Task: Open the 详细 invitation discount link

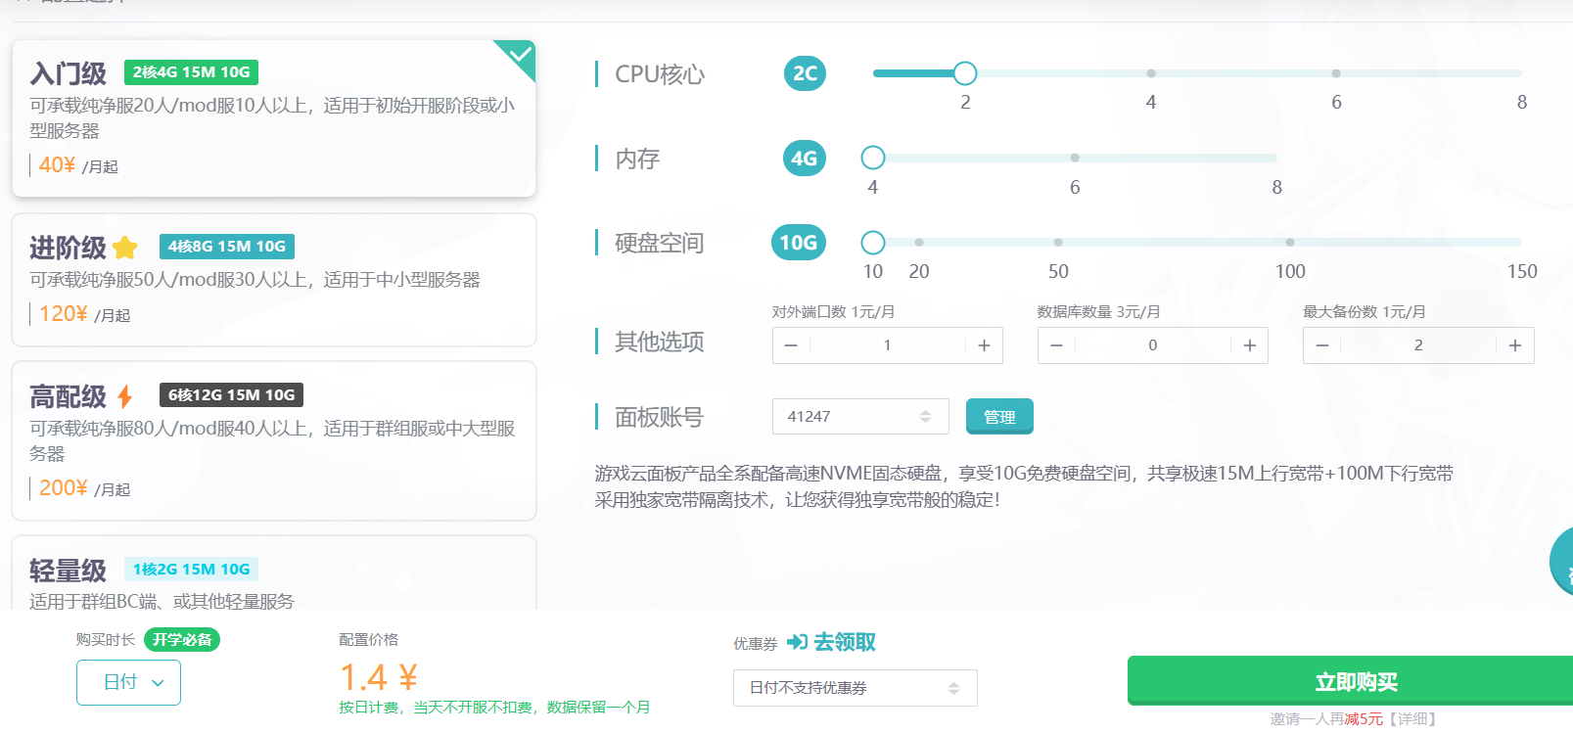Action: (x=1411, y=718)
